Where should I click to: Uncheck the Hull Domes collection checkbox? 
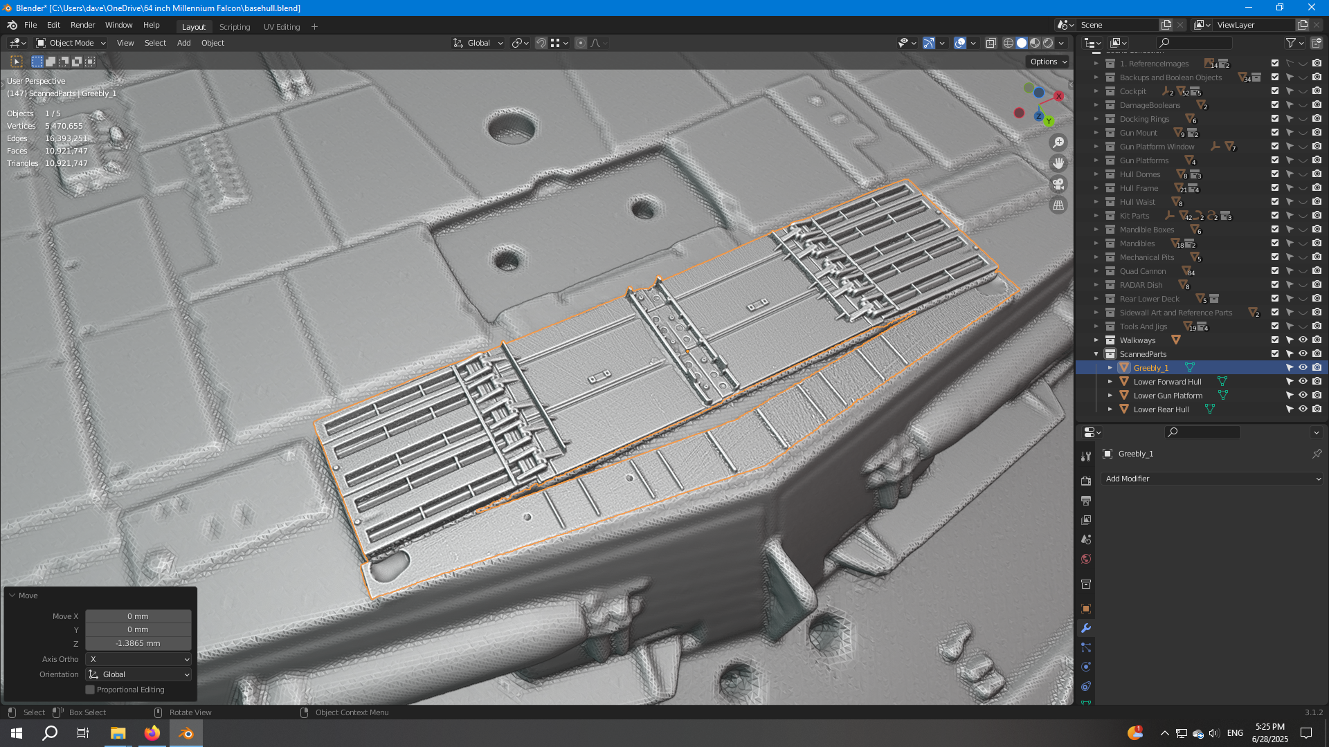(x=1275, y=174)
